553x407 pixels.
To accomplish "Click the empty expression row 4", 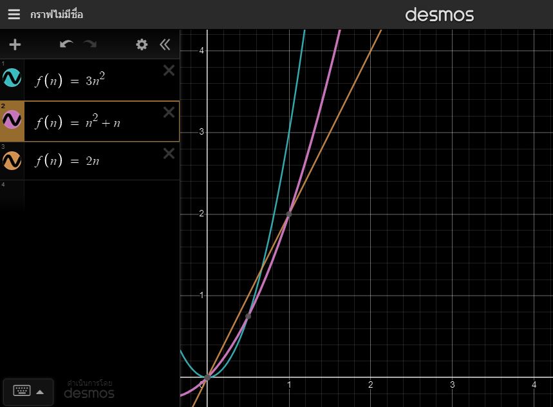I will click(x=97, y=193).
